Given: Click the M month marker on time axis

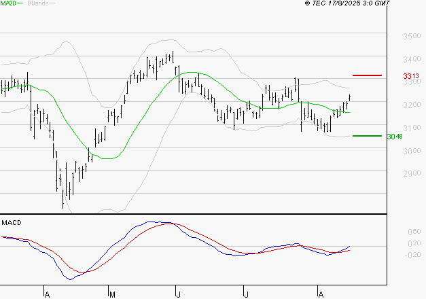Looking at the screenshot, I should pos(111,294).
